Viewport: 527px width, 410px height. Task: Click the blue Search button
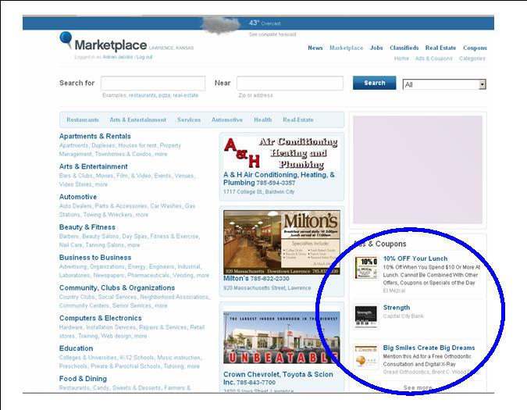[x=375, y=83]
